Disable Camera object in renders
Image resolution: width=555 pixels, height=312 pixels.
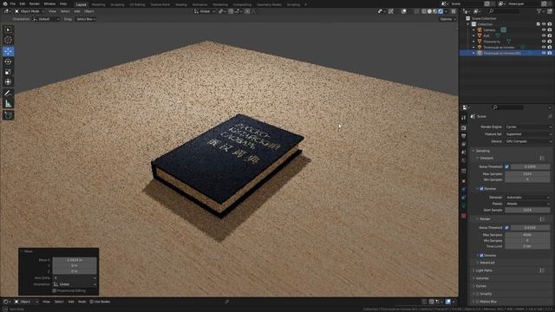pyautogui.click(x=550, y=30)
